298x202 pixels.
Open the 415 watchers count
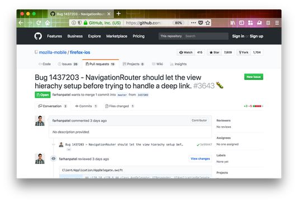click(x=200, y=52)
